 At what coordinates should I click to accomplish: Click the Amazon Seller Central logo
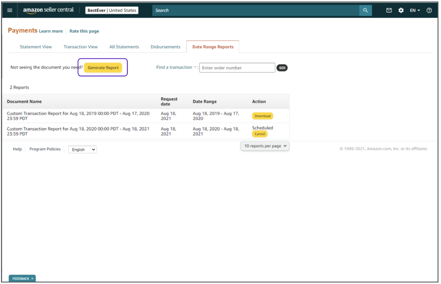[48, 10]
